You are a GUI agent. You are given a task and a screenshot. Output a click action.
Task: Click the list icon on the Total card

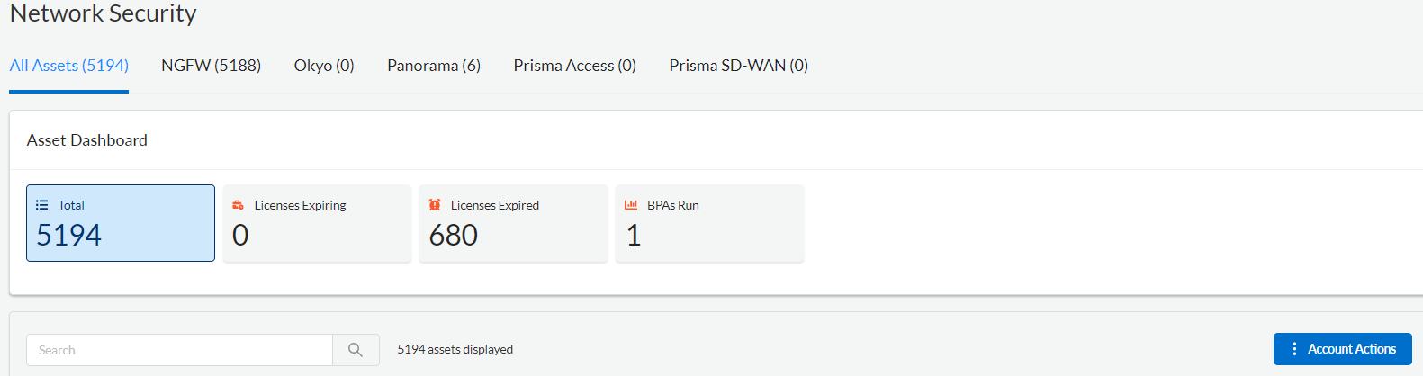pos(41,205)
